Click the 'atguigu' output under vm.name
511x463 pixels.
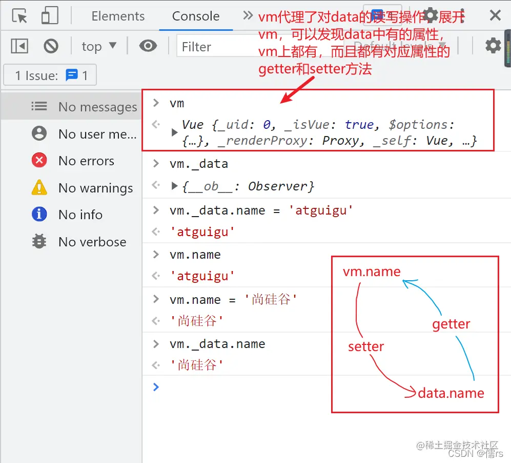point(202,276)
